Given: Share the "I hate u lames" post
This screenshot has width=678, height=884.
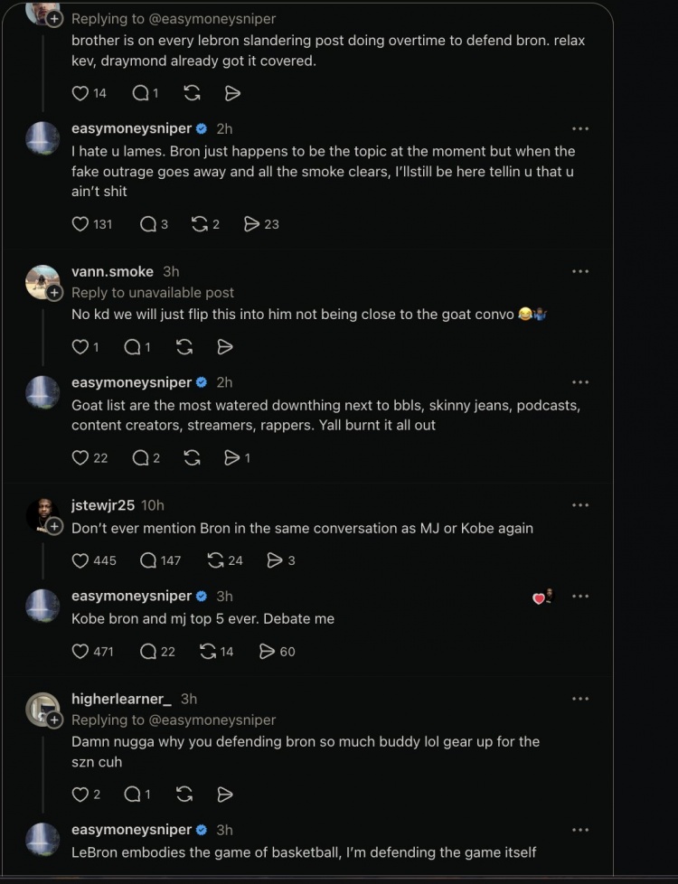Looking at the screenshot, I should pyautogui.click(x=261, y=224).
